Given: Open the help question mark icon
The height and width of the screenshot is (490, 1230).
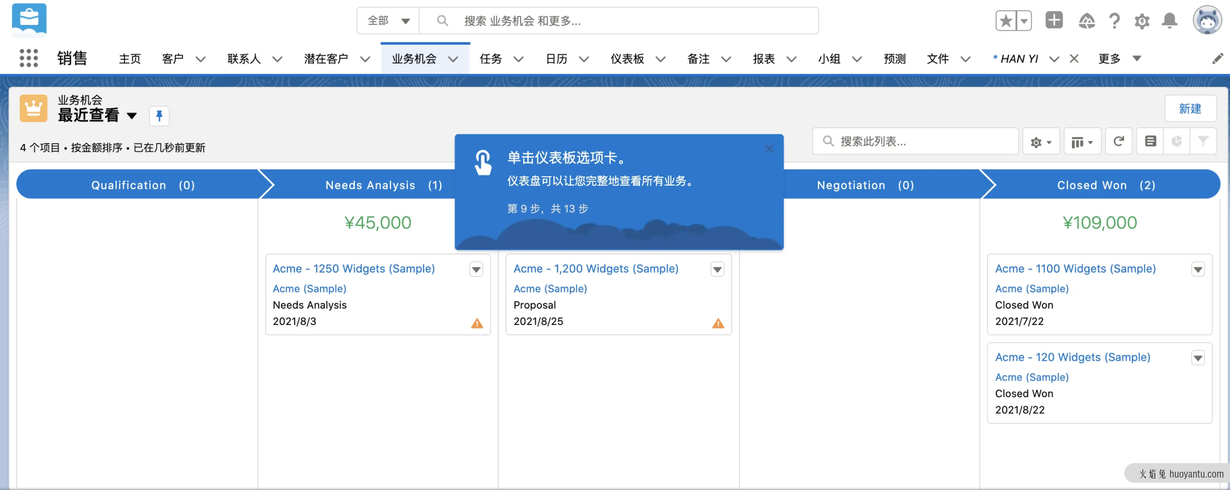Looking at the screenshot, I should coord(1115,21).
